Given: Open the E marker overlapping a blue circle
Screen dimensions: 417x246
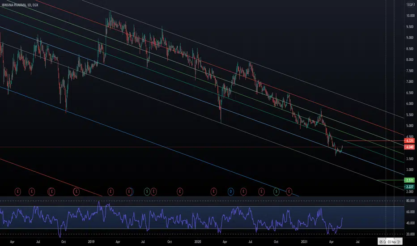Looking at the screenshot, I should 129,191.
